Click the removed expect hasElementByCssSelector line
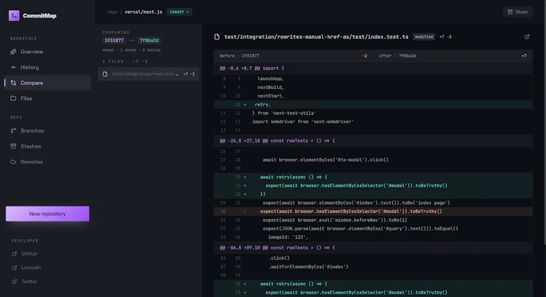 (373, 211)
